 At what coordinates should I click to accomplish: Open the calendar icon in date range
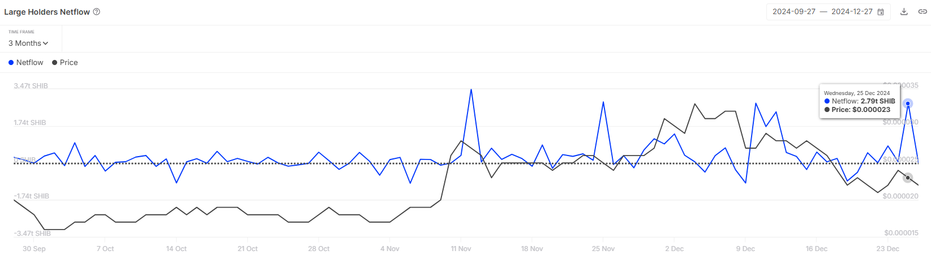pyautogui.click(x=881, y=12)
